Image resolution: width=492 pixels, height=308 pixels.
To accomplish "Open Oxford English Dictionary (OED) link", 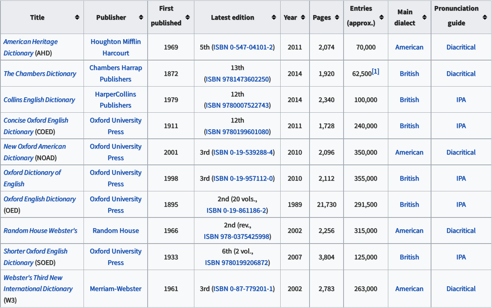I will click(x=40, y=199).
